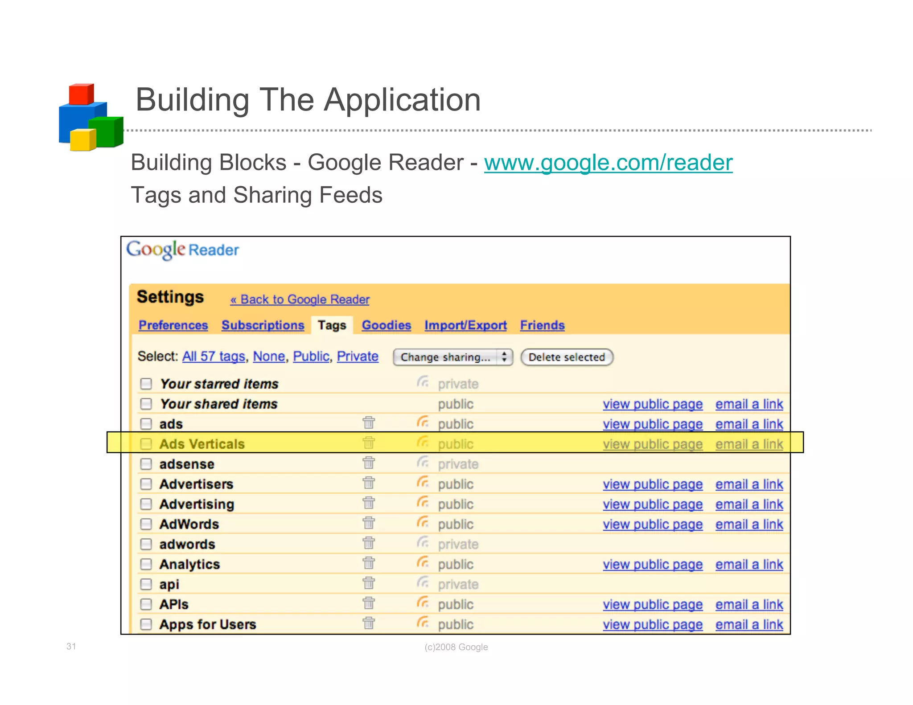
Task: Click gray feed icon in lowercase adwords row
Action: 423,542
